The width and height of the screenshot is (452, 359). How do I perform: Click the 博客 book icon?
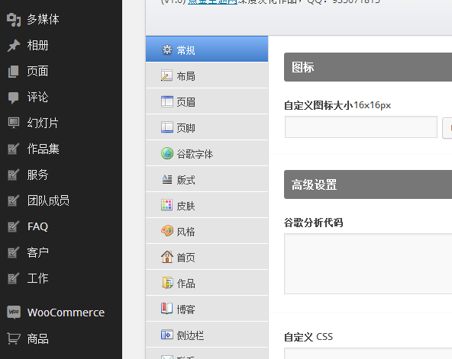click(167, 309)
